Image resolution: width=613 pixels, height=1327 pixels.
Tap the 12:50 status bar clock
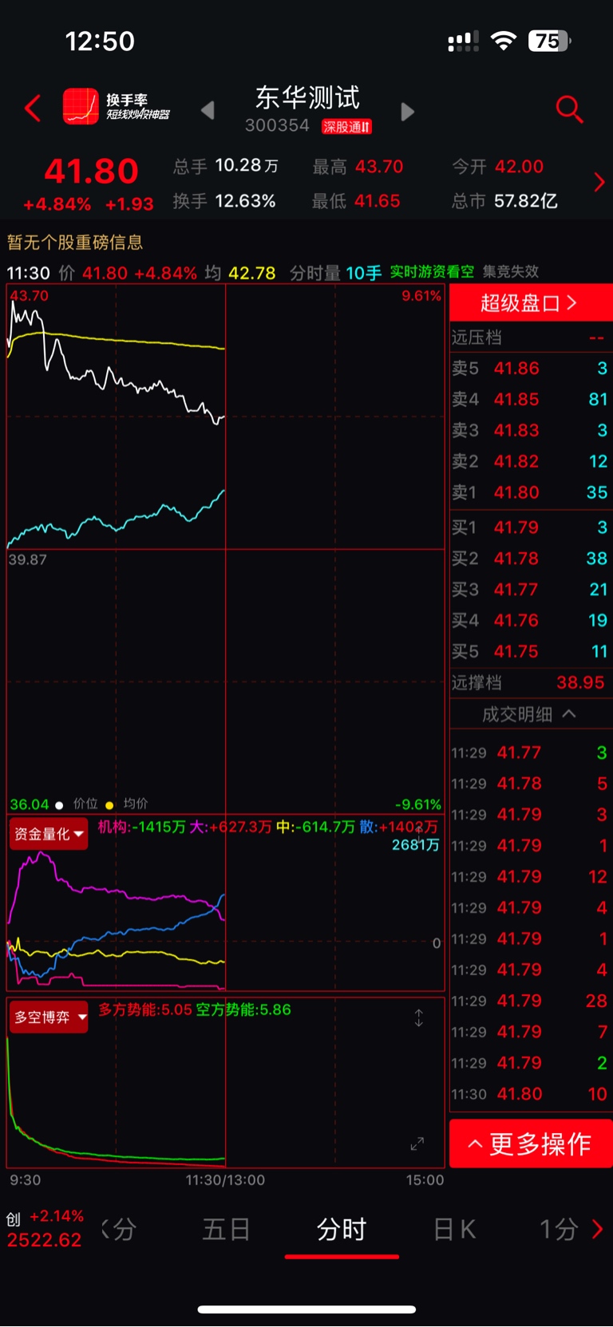click(100, 41)
